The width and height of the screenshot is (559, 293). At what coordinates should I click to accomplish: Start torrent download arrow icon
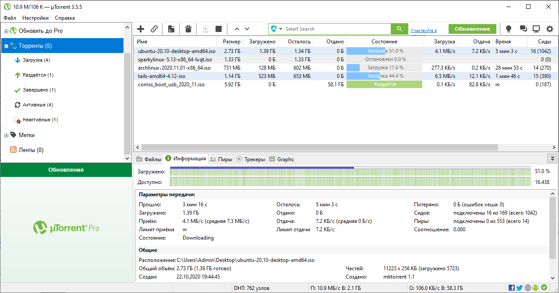pyautogui.click(x=205, y=29)
